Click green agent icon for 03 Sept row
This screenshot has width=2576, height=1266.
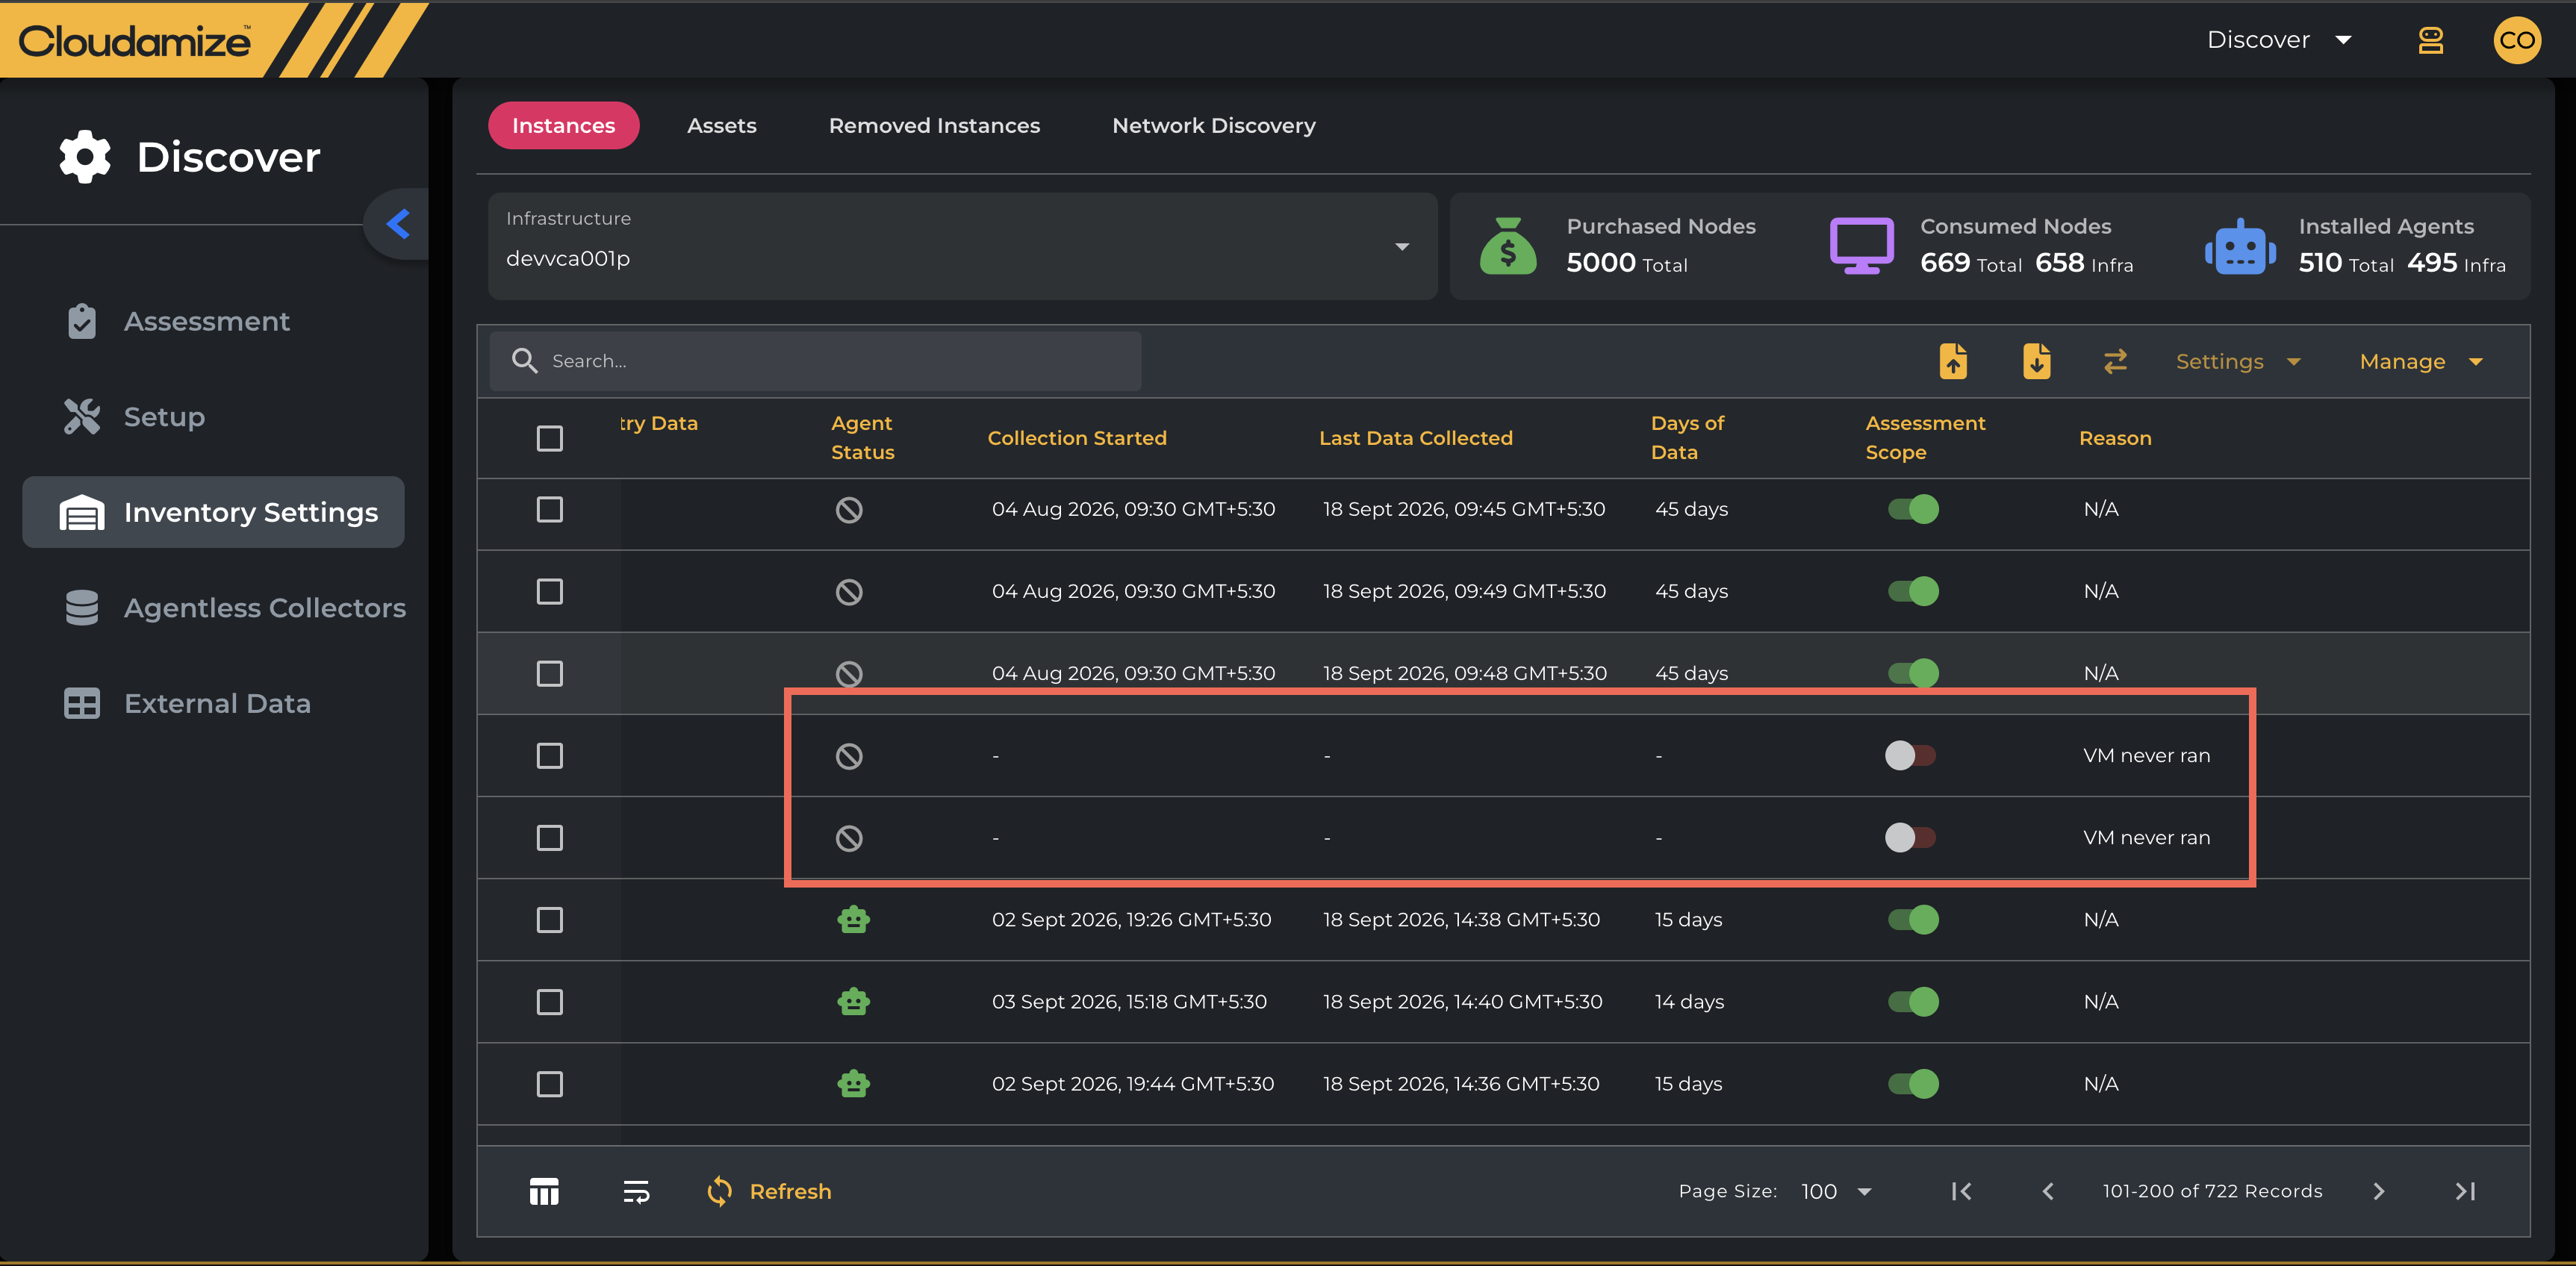tap(853, 1001)
